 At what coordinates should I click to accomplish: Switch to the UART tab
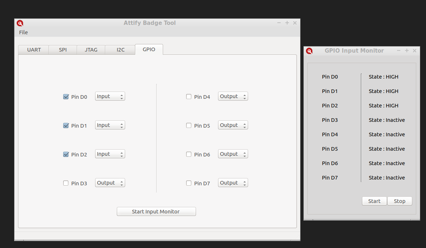click(34, 50)
